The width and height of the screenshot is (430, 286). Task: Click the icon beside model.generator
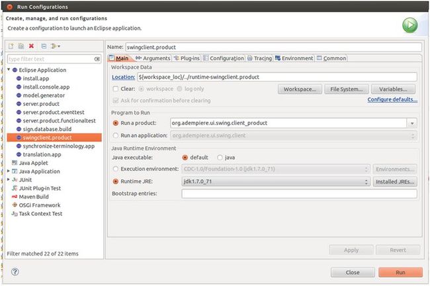19,95
